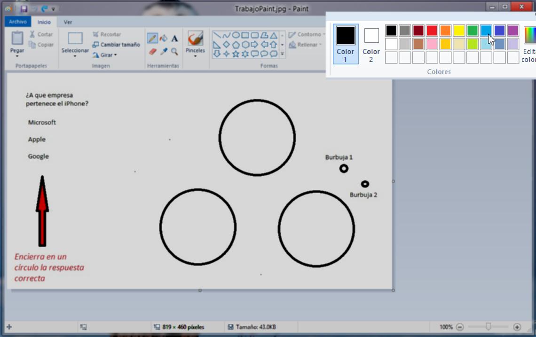Select the Magnifier tool
The image size is (536, 337).
coord(174,51)
